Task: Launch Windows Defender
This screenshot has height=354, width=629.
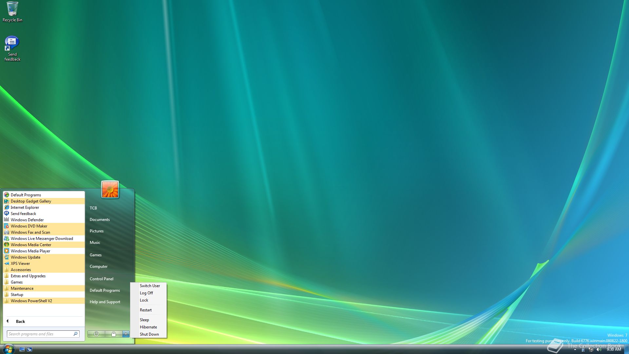Action: pyautogui.click(x=44, y=220)
